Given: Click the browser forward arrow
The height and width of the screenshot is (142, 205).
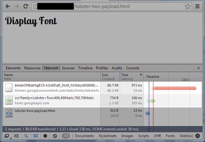Looking at the screenshot, I should pos(17,6).
